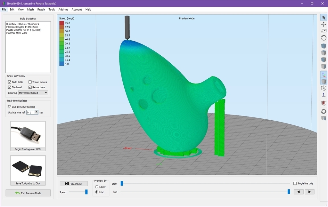
Task: Toggle the coordinate axes display icon
Action: pyautogui.click(x=324, y=75)
